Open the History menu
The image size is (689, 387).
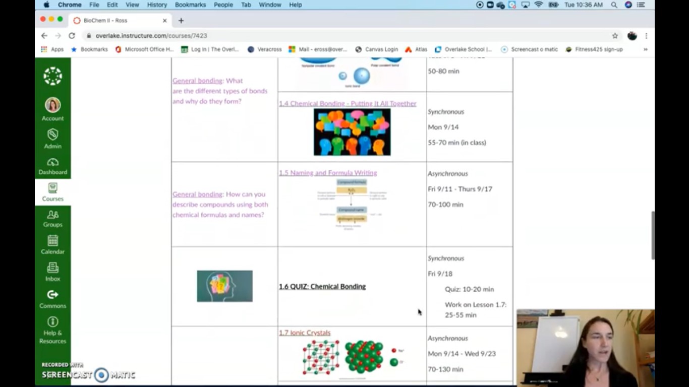coord(157,5)
